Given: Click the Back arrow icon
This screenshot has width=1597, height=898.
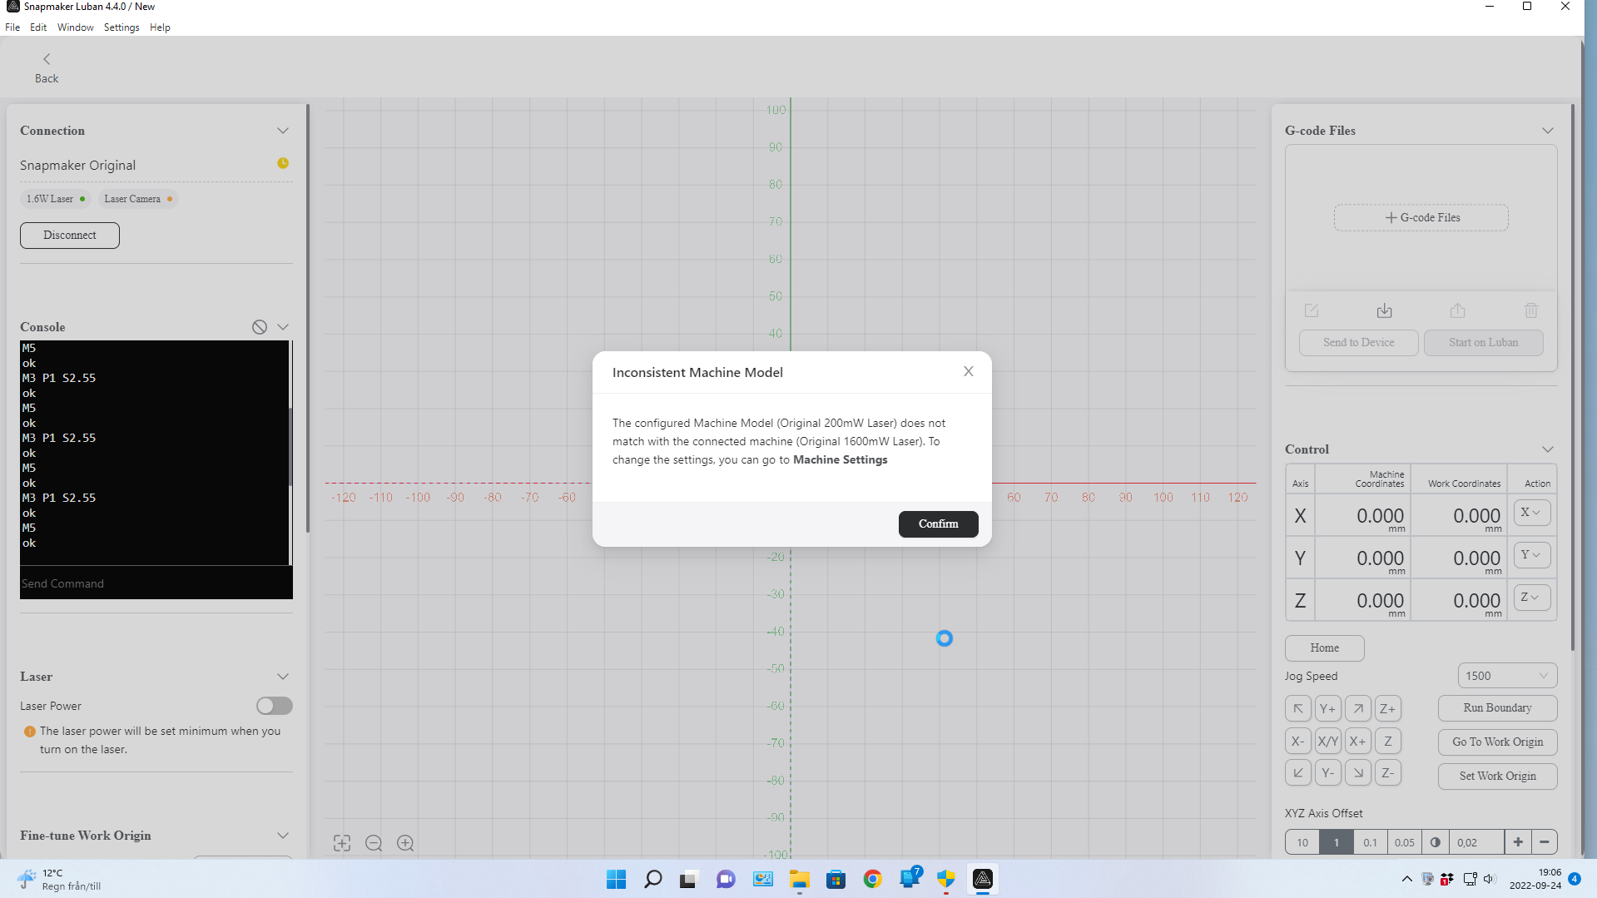Looking at the screenshot, I should [47, 59].
